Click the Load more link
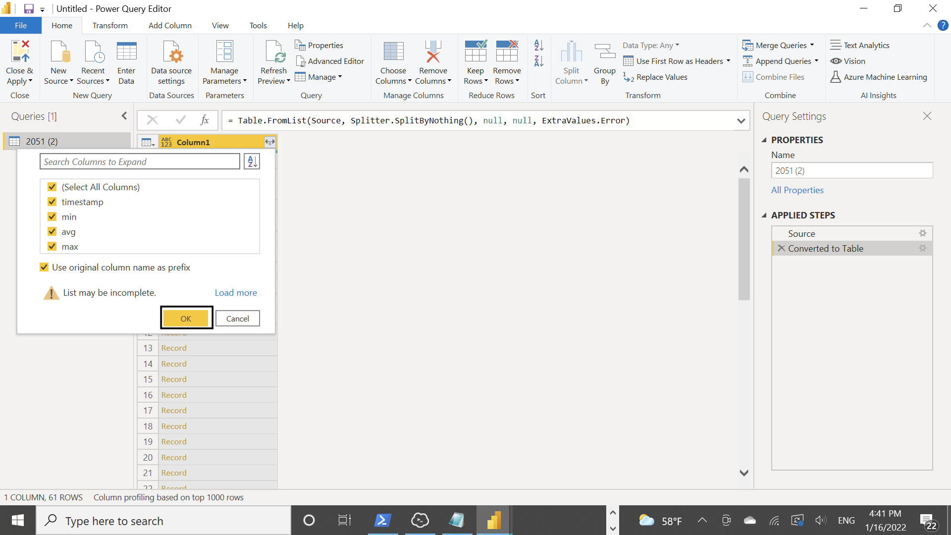Screen dimensions: 951x535 (x=236, y=293)
